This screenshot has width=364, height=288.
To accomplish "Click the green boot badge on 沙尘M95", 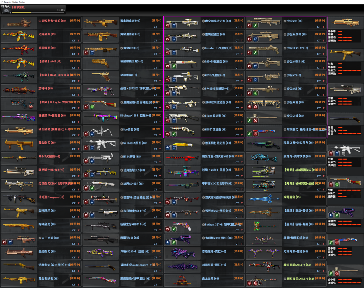I will tap(255, 25).
